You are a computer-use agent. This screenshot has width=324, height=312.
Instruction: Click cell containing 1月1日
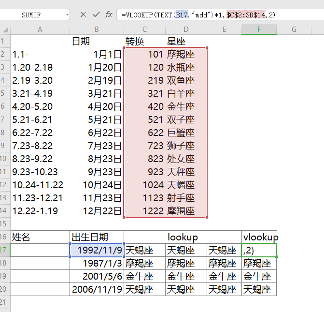[x=97, y=54]
